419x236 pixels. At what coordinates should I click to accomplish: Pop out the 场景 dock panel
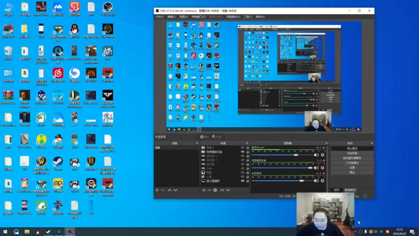click(x=197, y=143)
